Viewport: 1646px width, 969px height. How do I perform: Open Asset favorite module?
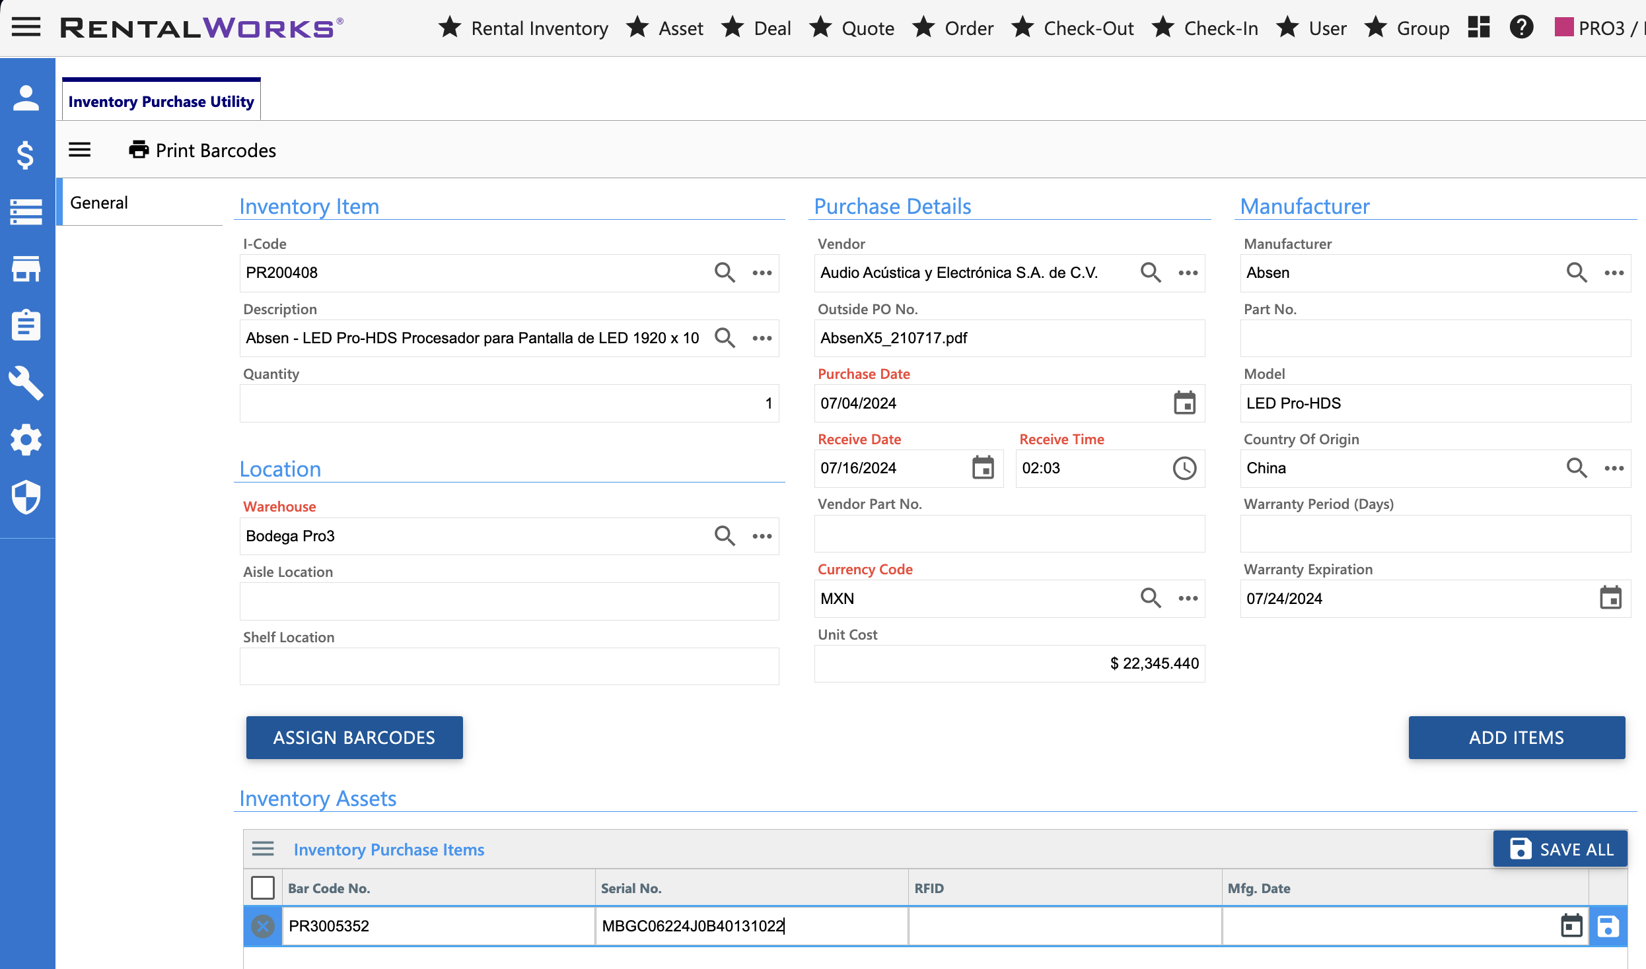[x=665, y=28]
